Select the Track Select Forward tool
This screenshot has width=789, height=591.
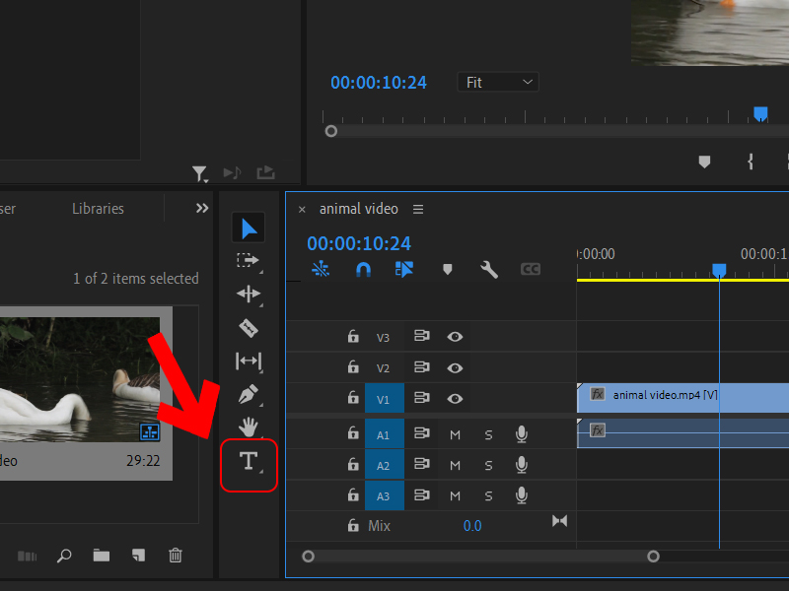249,259
